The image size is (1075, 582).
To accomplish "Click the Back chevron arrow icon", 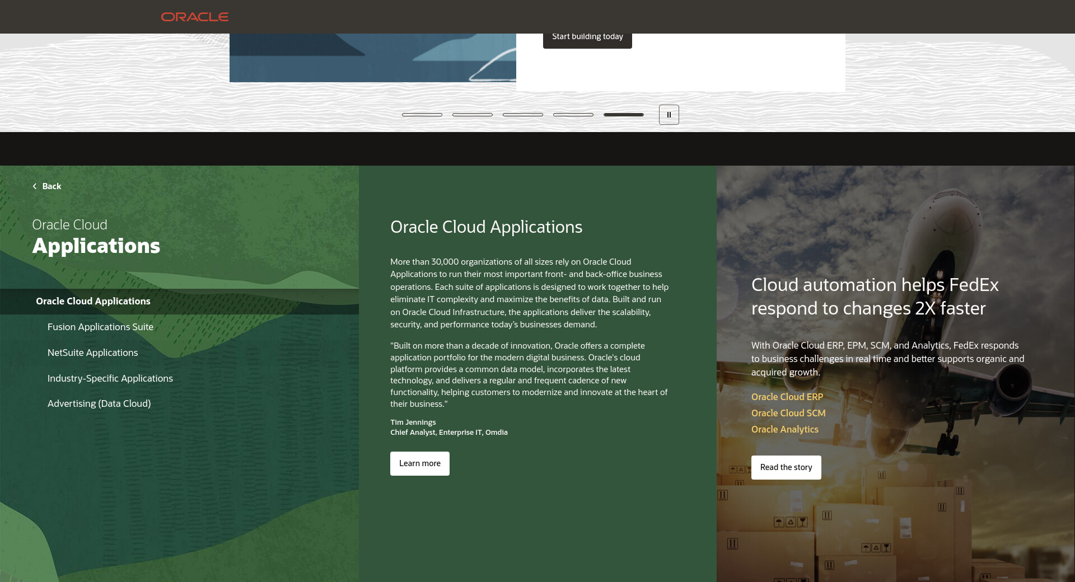I will tap(35, 186).
